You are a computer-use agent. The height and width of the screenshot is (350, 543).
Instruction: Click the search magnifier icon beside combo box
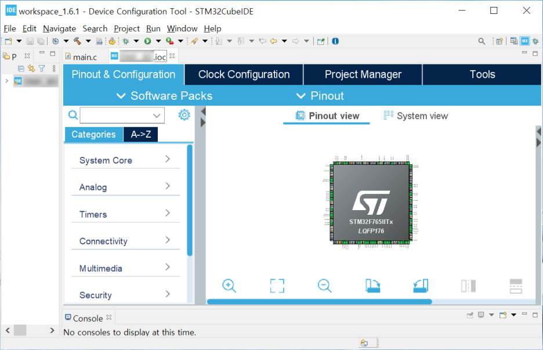[x=73, y=115]
